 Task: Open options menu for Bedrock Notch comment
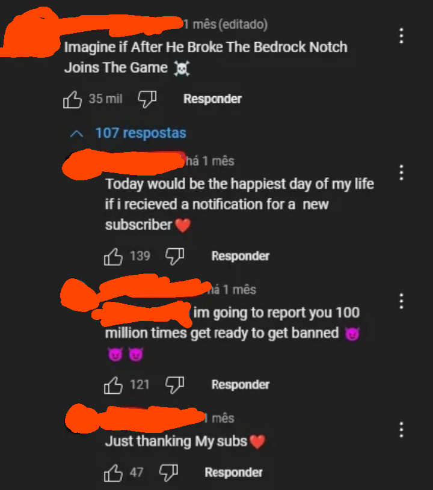[x=401, y=35]
